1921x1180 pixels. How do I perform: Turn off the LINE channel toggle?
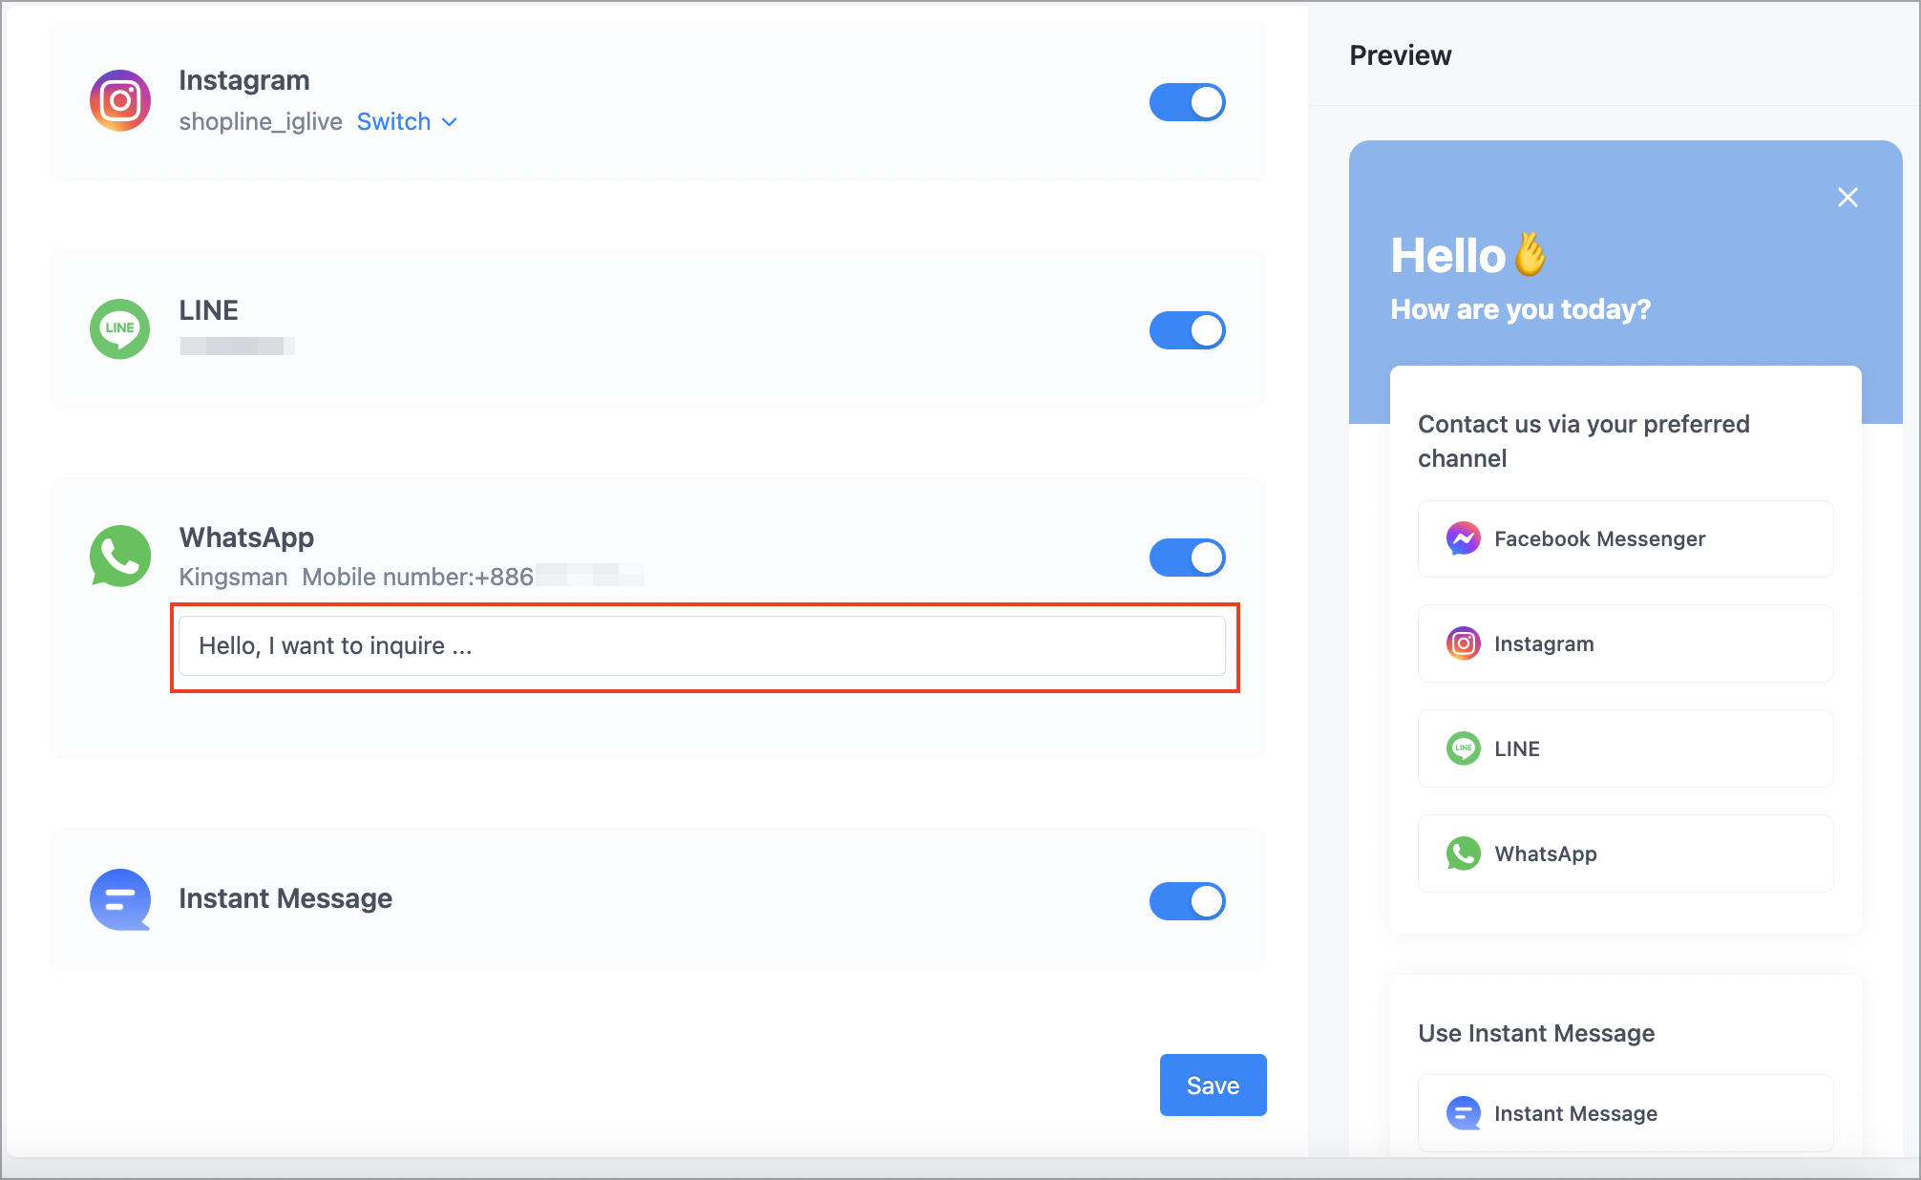point(1187,329)
